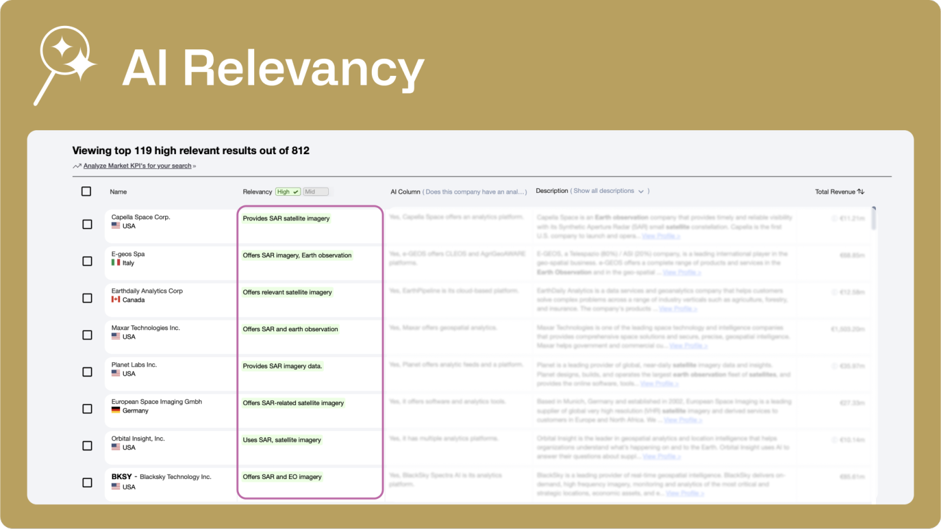Image resolution: width=941 pixels, height=529 pixels.
Task: Click the AI Column header
Action: (405, 192)
